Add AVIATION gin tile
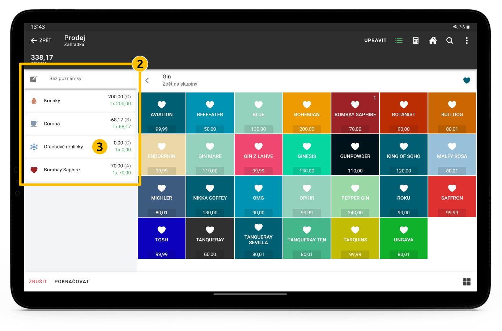This screenshot has height=331, width=502. [162, 113]
